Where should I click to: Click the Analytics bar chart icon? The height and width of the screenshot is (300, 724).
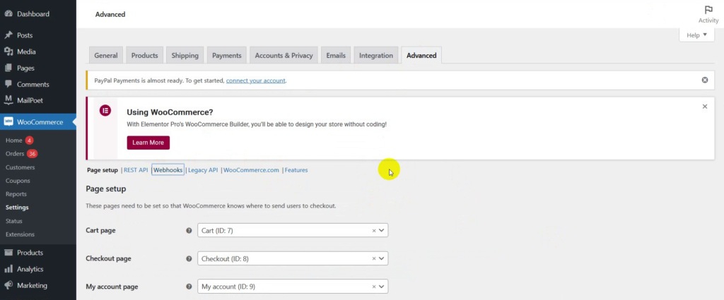8,269
